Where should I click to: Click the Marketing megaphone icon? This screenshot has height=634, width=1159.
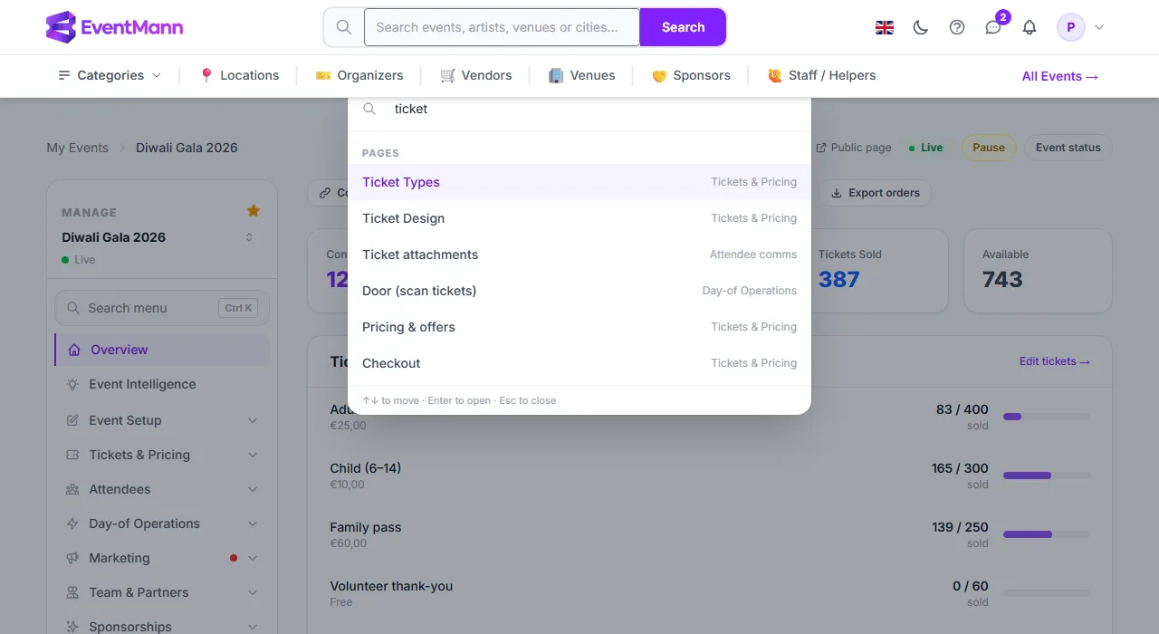point(72,558)
